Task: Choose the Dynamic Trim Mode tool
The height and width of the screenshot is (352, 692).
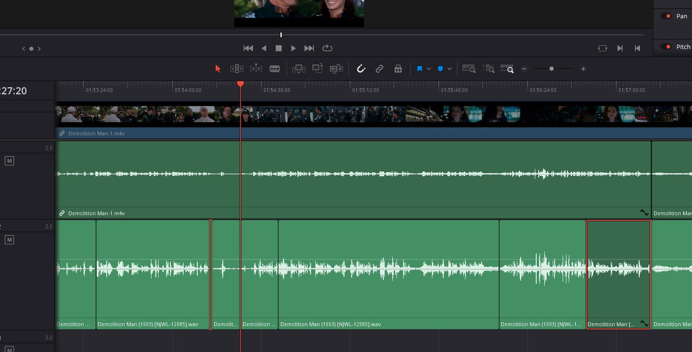Action: click(256, 69)
